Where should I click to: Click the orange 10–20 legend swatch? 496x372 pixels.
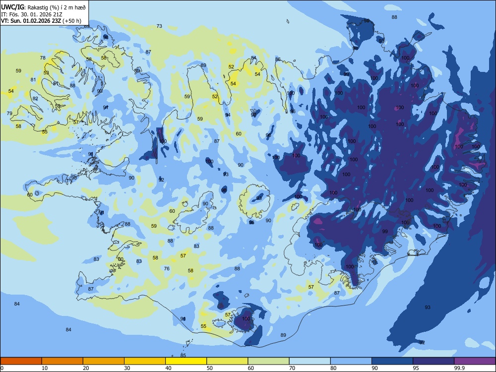point(62,361)
